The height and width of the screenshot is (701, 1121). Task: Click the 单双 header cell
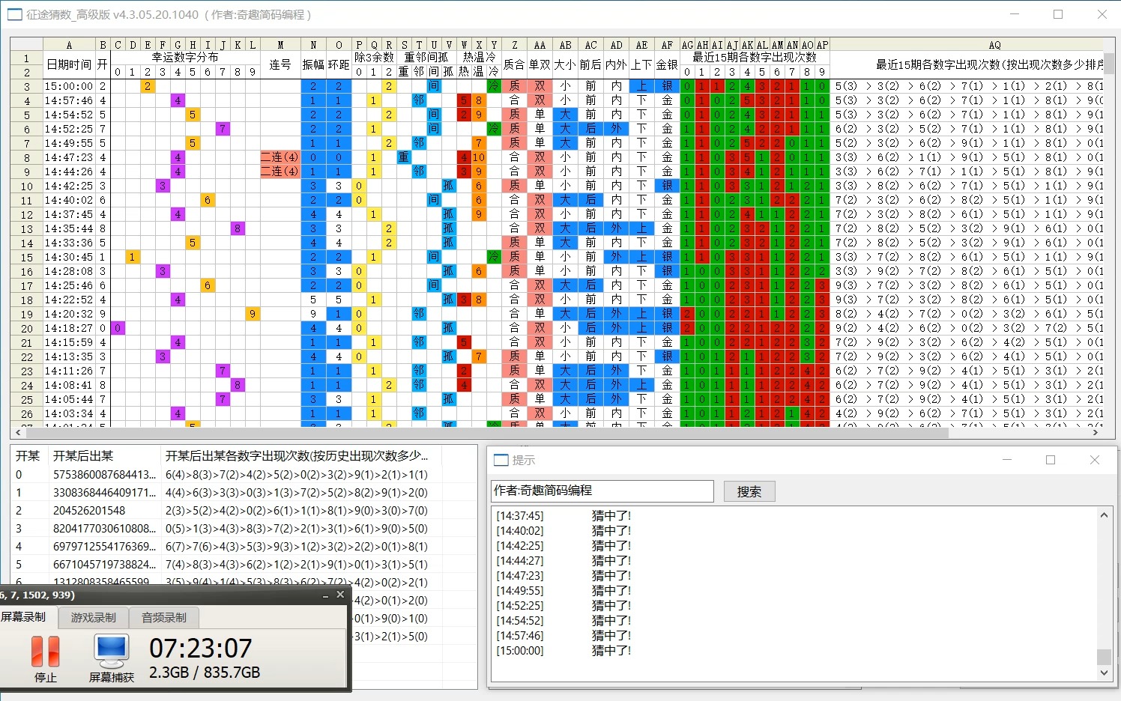pos(540,64)
